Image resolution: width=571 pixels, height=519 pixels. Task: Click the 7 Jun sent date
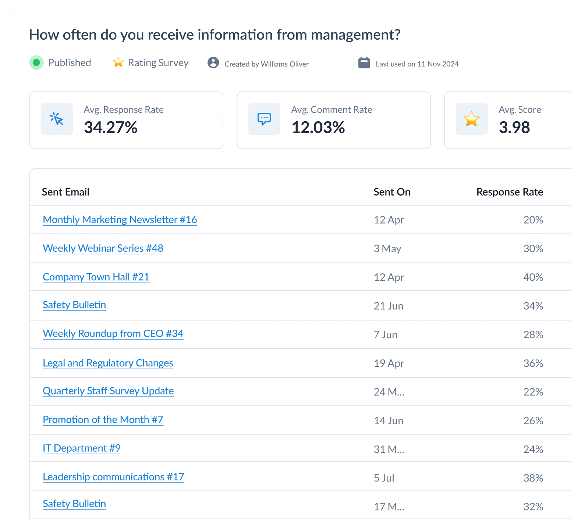click(x=386, y=334)
